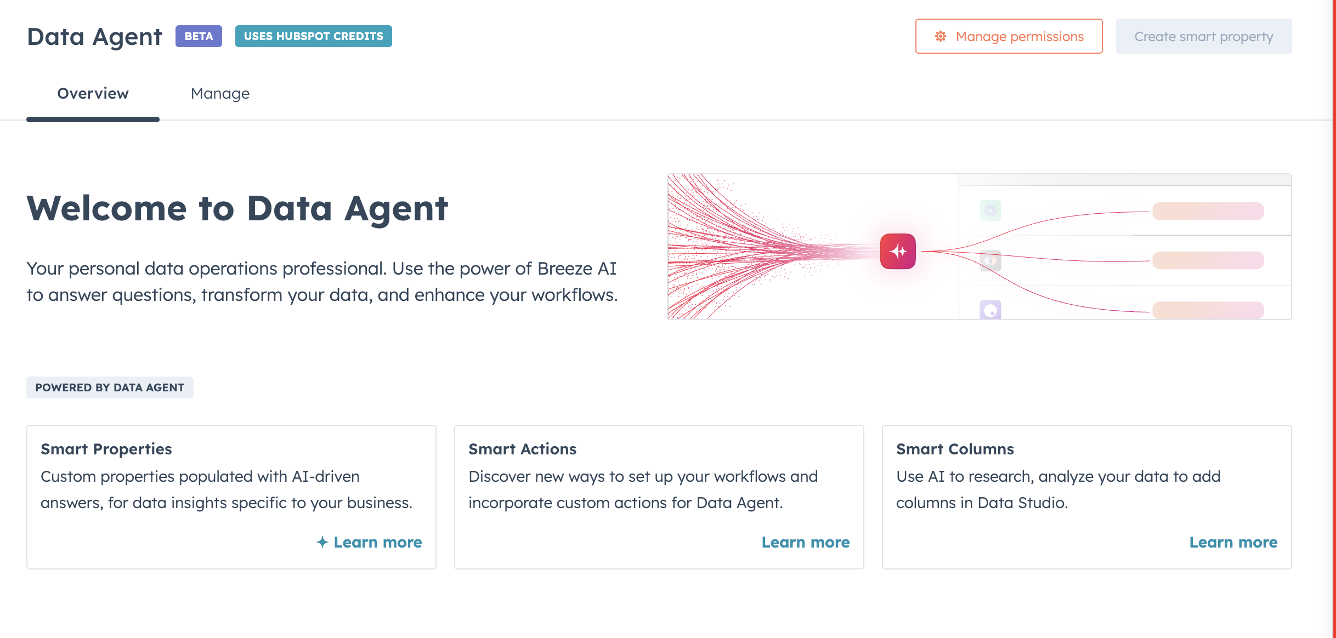This screenshot has width=1336, height=638.
Task: Click the pink Breeze AI sparkle icon
Action: 898,250
